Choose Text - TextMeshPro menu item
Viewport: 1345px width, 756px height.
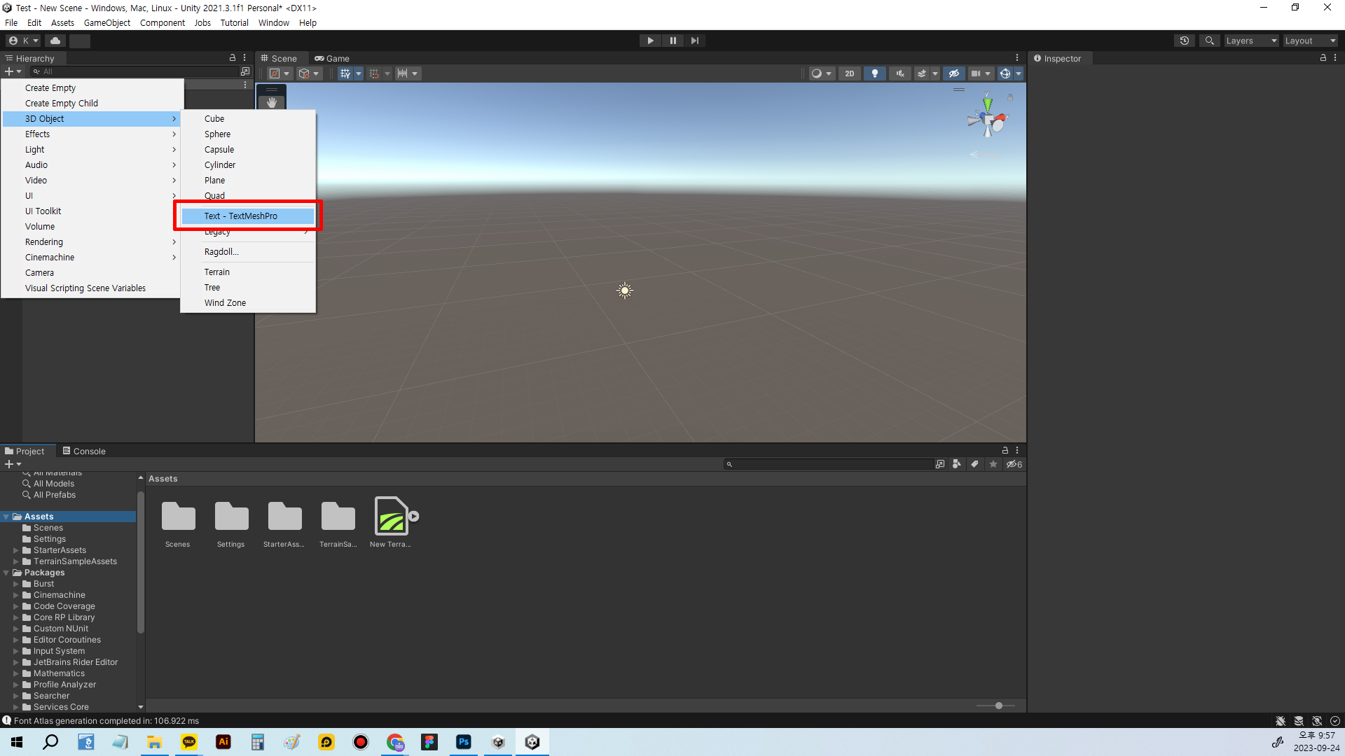pyautogui.click(x=248, y=216)
